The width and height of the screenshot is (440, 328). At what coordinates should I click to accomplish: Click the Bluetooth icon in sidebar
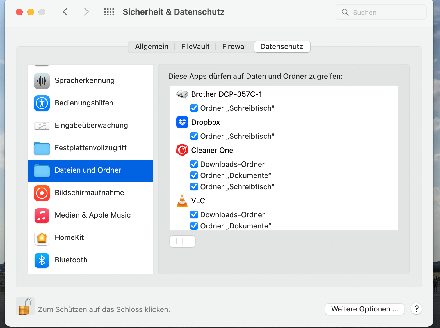[x=42, y=260]
